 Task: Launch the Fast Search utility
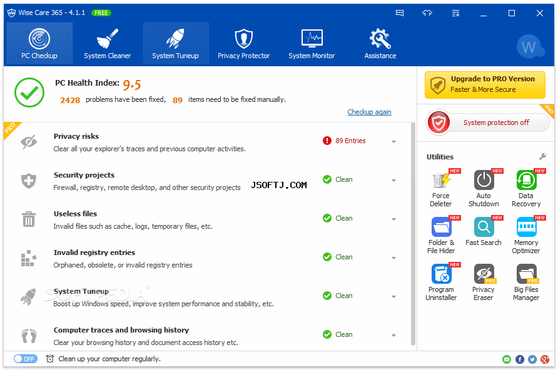tap(484, 232)
